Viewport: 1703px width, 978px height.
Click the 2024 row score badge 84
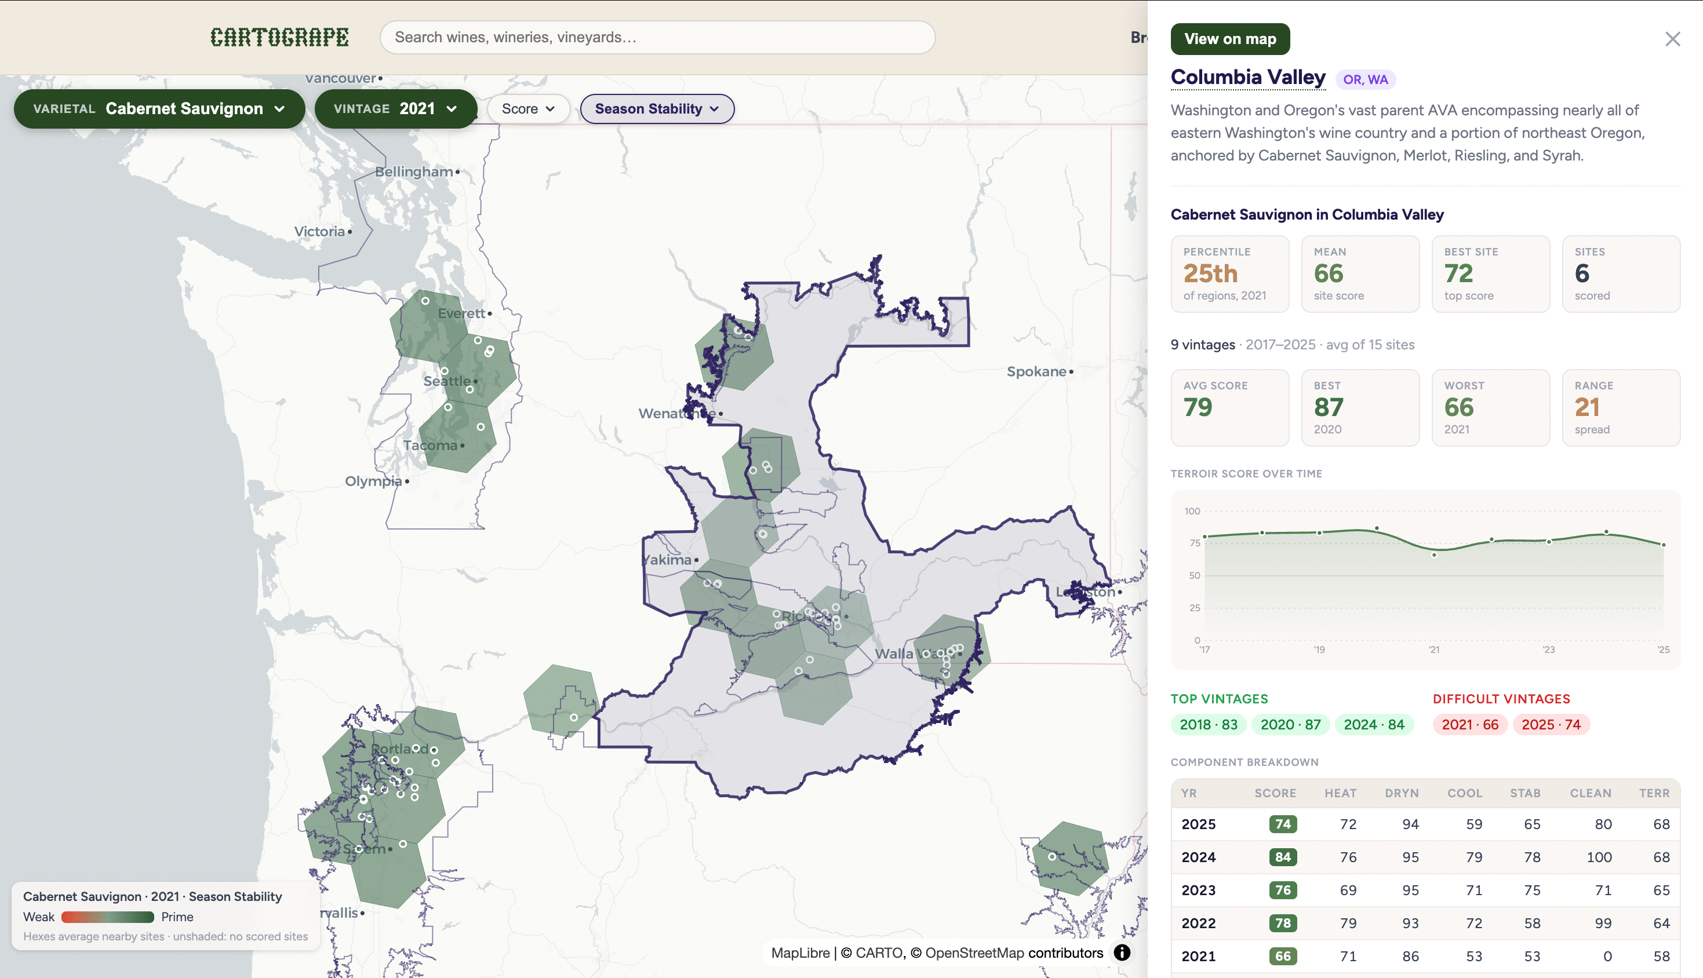point(1282,856)
